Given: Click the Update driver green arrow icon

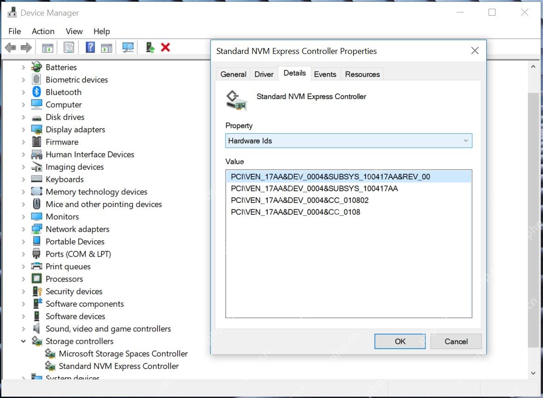Looking at the screenshot, I should pos(150,47).
